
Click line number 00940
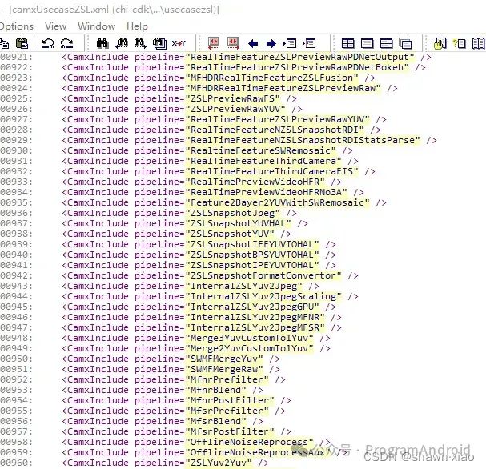(x=16, y=255)
